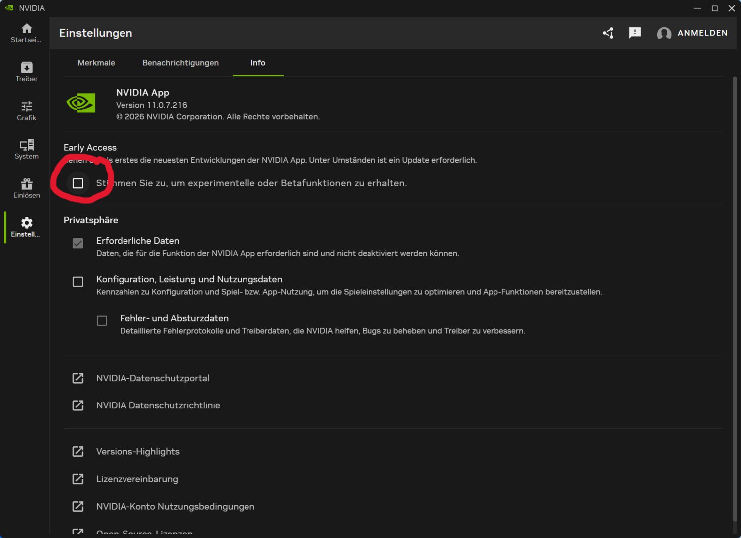The height and width of the screenshot is (538, 741).
Task: Select the Info tab
Action: click(257, 63)
